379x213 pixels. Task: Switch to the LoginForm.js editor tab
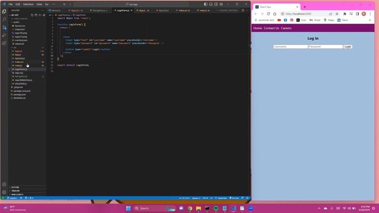click(123, 11)
